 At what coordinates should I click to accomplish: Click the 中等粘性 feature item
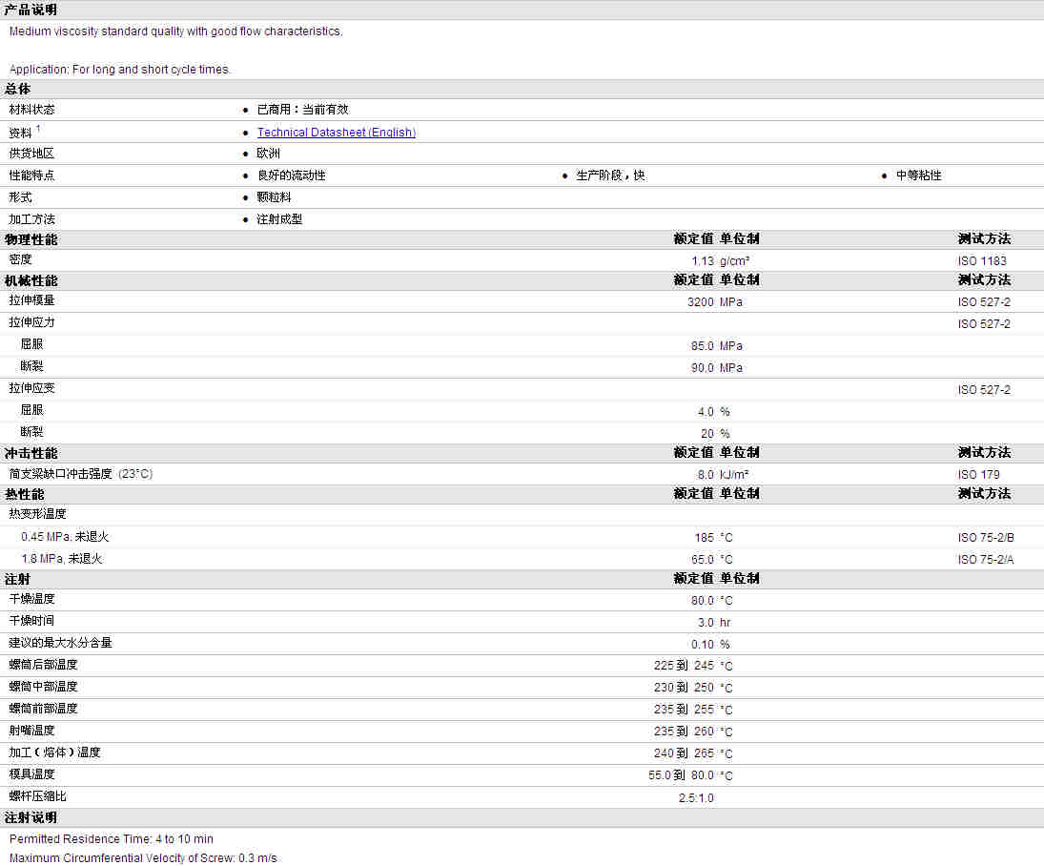918,175
